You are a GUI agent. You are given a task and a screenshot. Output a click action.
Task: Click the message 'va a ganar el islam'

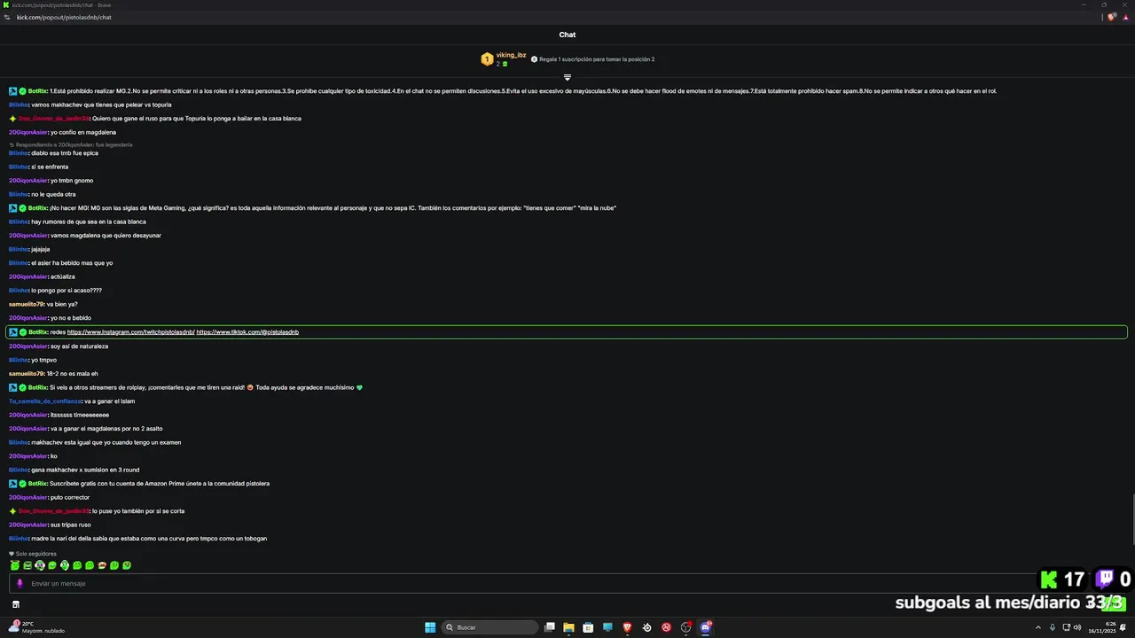110,401
